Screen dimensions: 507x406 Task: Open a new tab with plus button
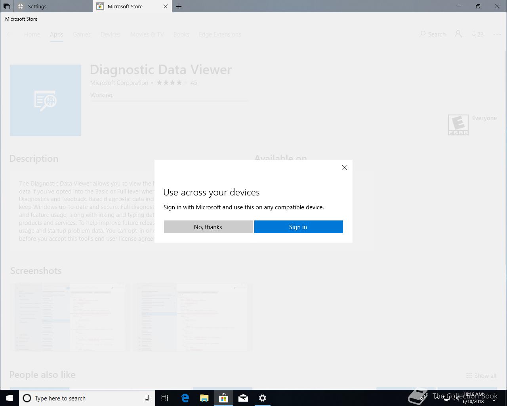click(179, 6)
